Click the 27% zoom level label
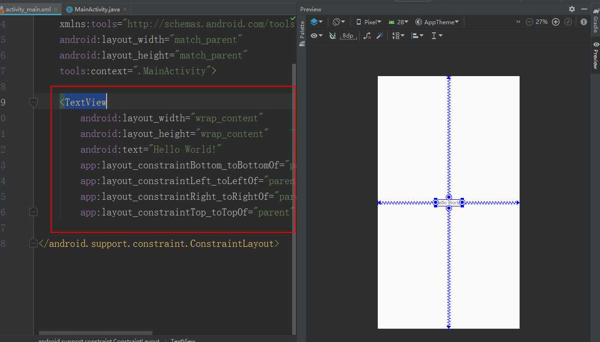This screenshot has width=600, height=342. pyautogui.click(x=541, y=22)
